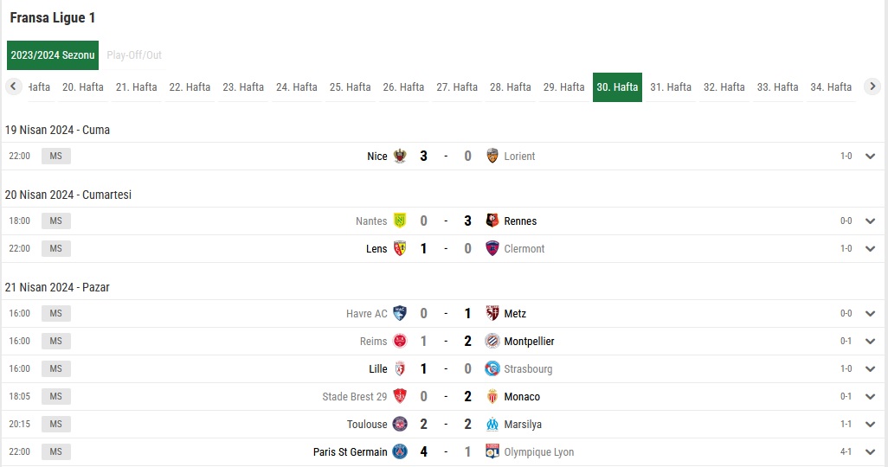Screen dimensions: 888x467
Task: Expand the Lens vs Clermont match row
Action: [871, 248]
